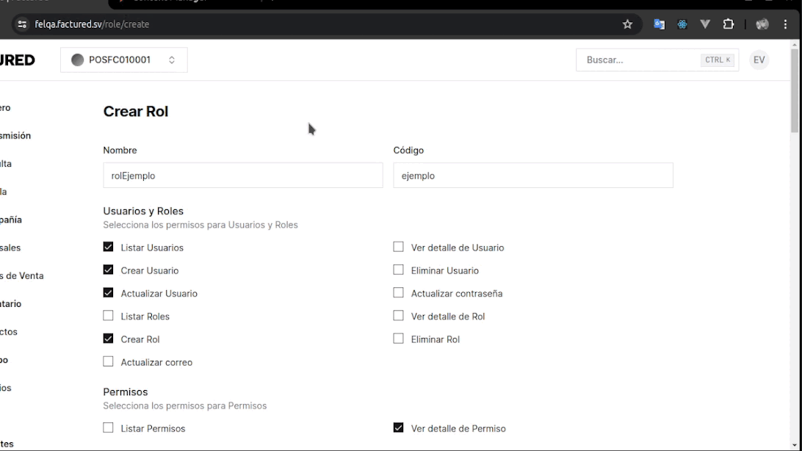The height and width of the screenshot is (451, 802).
Task: Click the Vue Devtools extension icon
Action: click(x=705, y=24)
